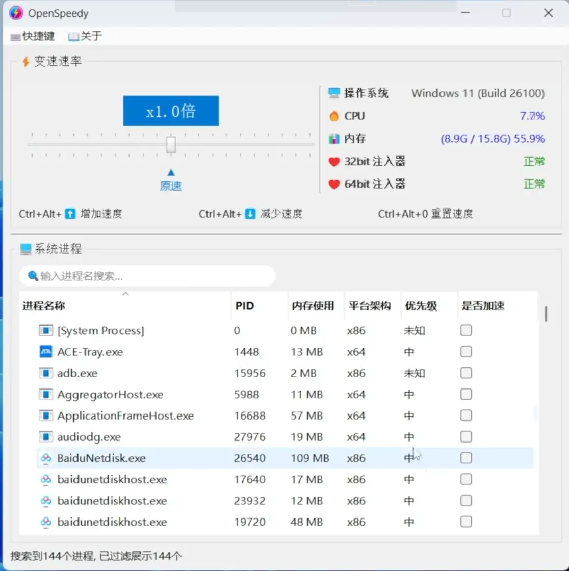Click the memory icon beside 内存
Image resolution: width=569 pixels, height=571 pixels.
(334, 138)
